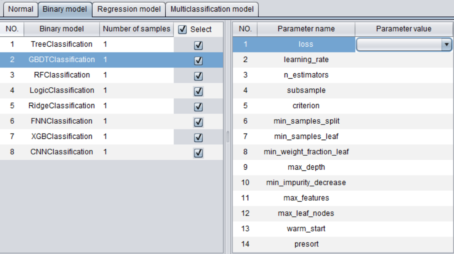The width and height of the screenshot is (454, 254).
Task: Select the LogicClassification model row
Action: (62, 90)
